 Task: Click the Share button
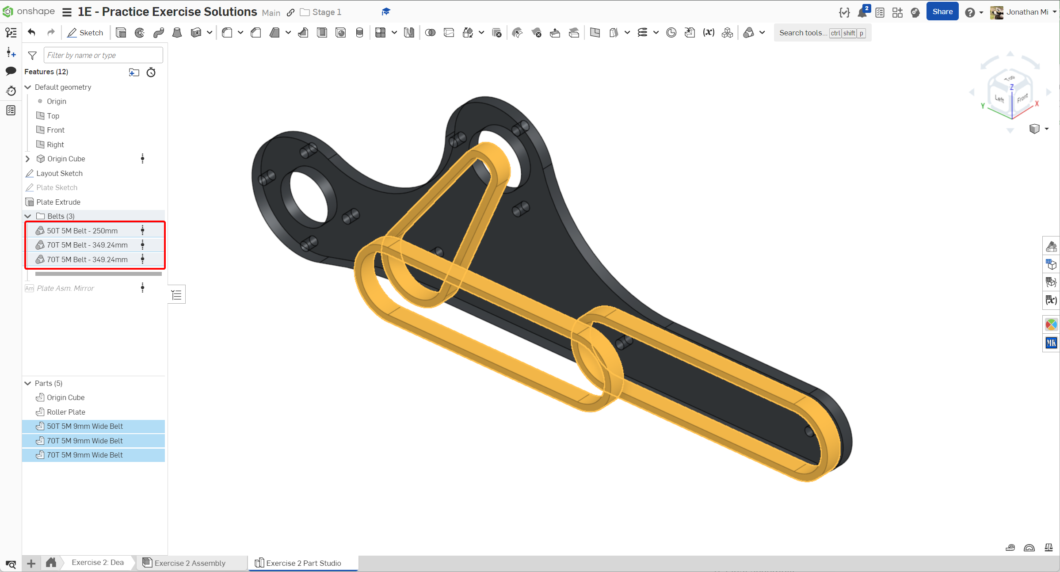[x=942, y=12]
